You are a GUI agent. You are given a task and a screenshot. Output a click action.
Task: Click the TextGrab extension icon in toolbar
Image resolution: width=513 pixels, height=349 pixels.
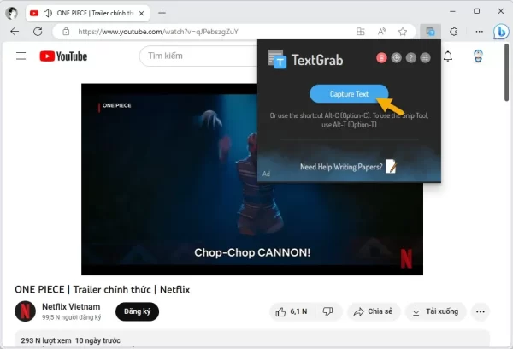click(x=430, y=32)
